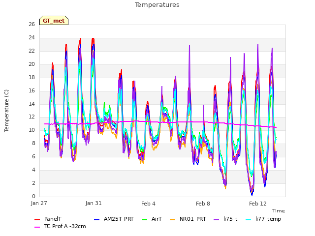Click the cyan li77_temp legend color marker
Image resolution: width=315 pixels, height=236 pixels.
tap(249, 220)
